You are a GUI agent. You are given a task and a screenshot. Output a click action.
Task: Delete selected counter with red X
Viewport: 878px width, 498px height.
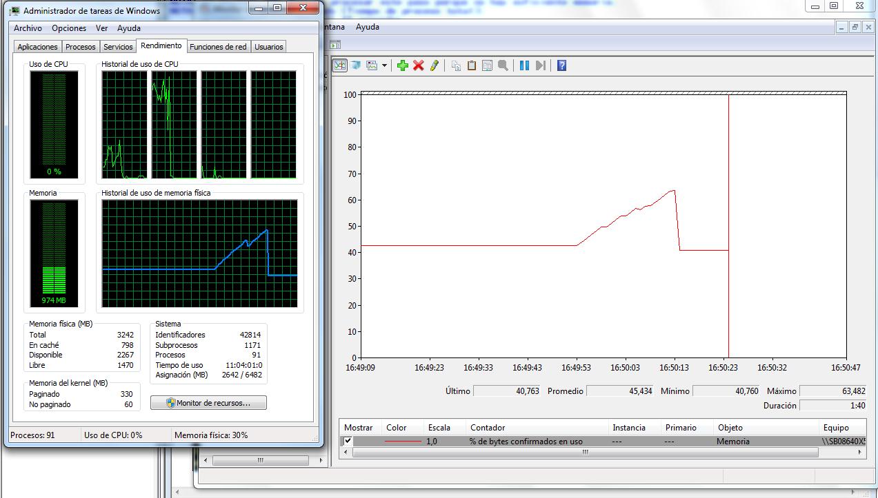(x=418, y=65)
